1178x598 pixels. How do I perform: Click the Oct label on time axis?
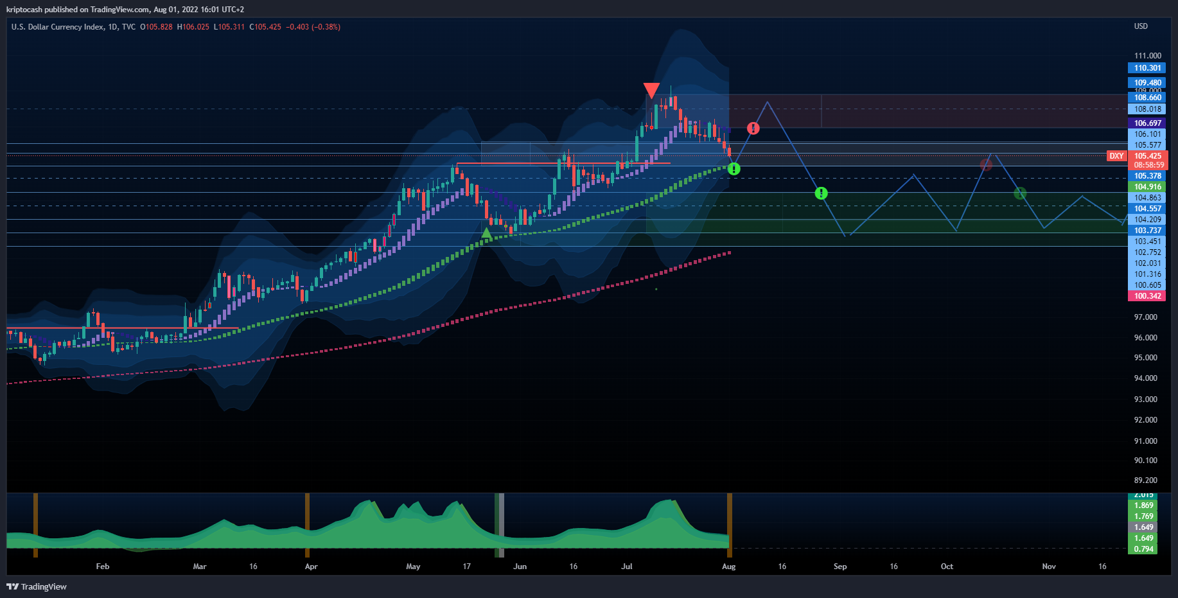click(947, 567)
